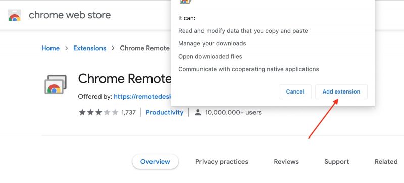Switch to Privacy practices tab
This screenshot has width=404, height=183.
[x=222, y=162]
